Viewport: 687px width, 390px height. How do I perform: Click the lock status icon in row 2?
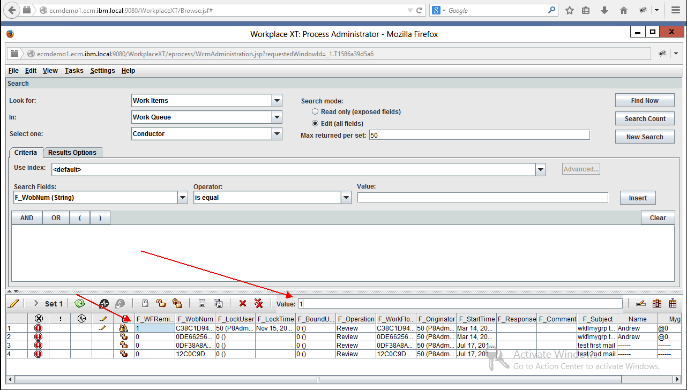coord(124,337)
